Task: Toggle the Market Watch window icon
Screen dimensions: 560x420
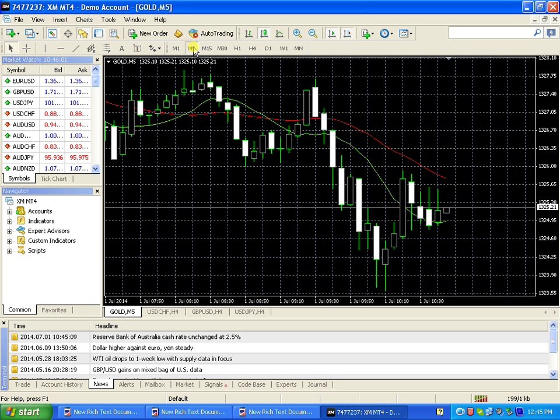Action: coord(52,33)
